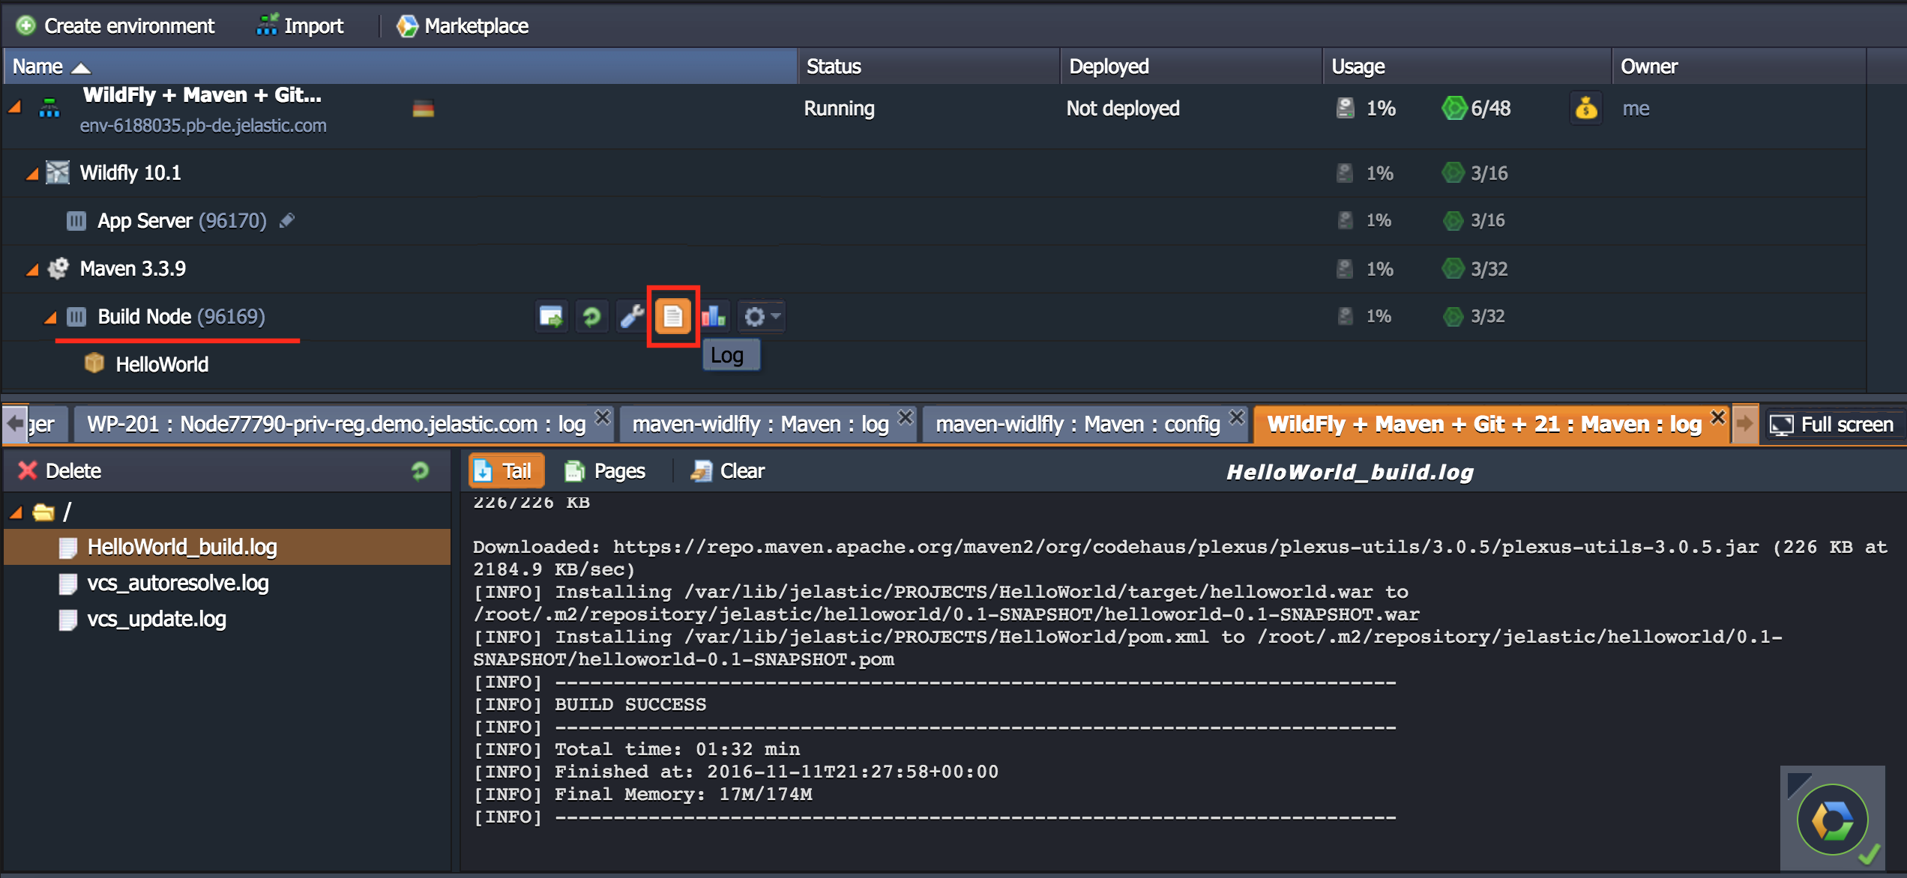Click Clear to empty the log
This screenshot has width=1907, height=878.
tap(728, 470)
